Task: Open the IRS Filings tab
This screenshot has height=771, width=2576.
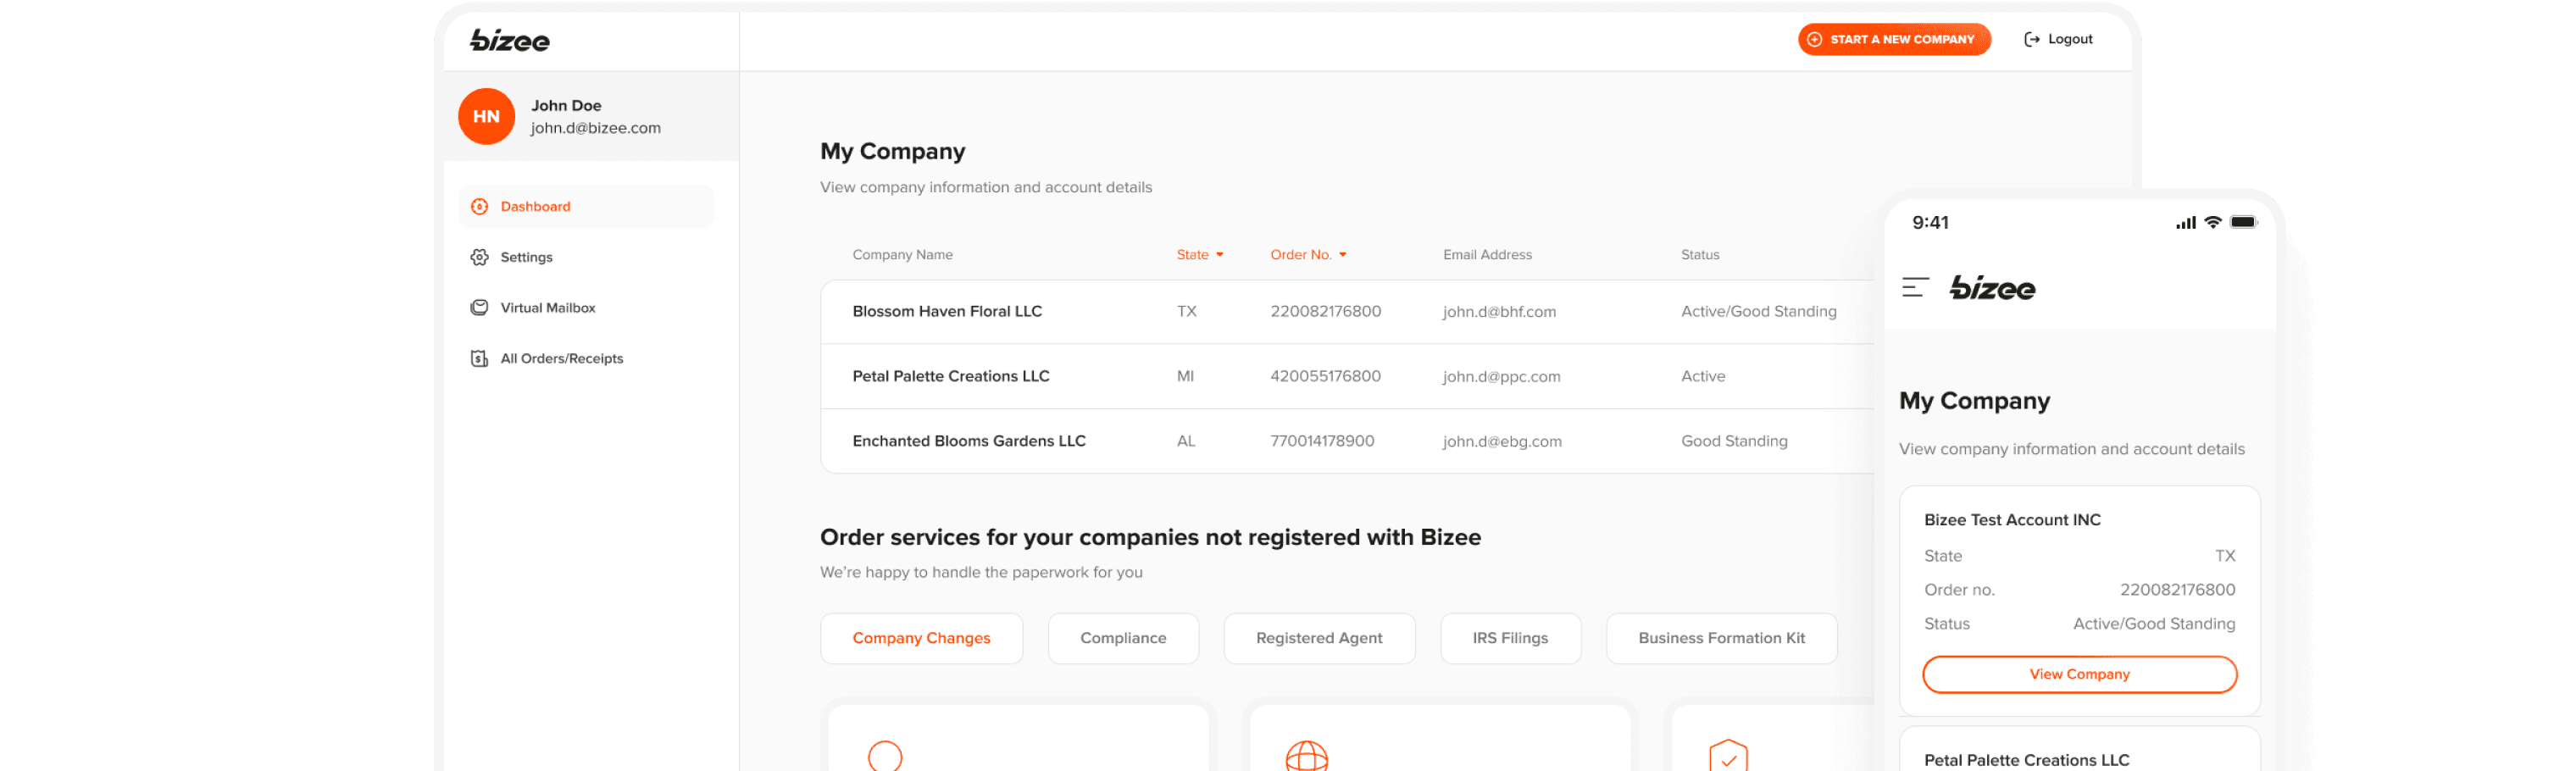Action: click(1510, 639)
